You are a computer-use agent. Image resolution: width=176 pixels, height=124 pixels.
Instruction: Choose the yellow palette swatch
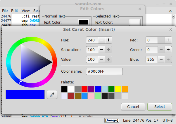118,89
